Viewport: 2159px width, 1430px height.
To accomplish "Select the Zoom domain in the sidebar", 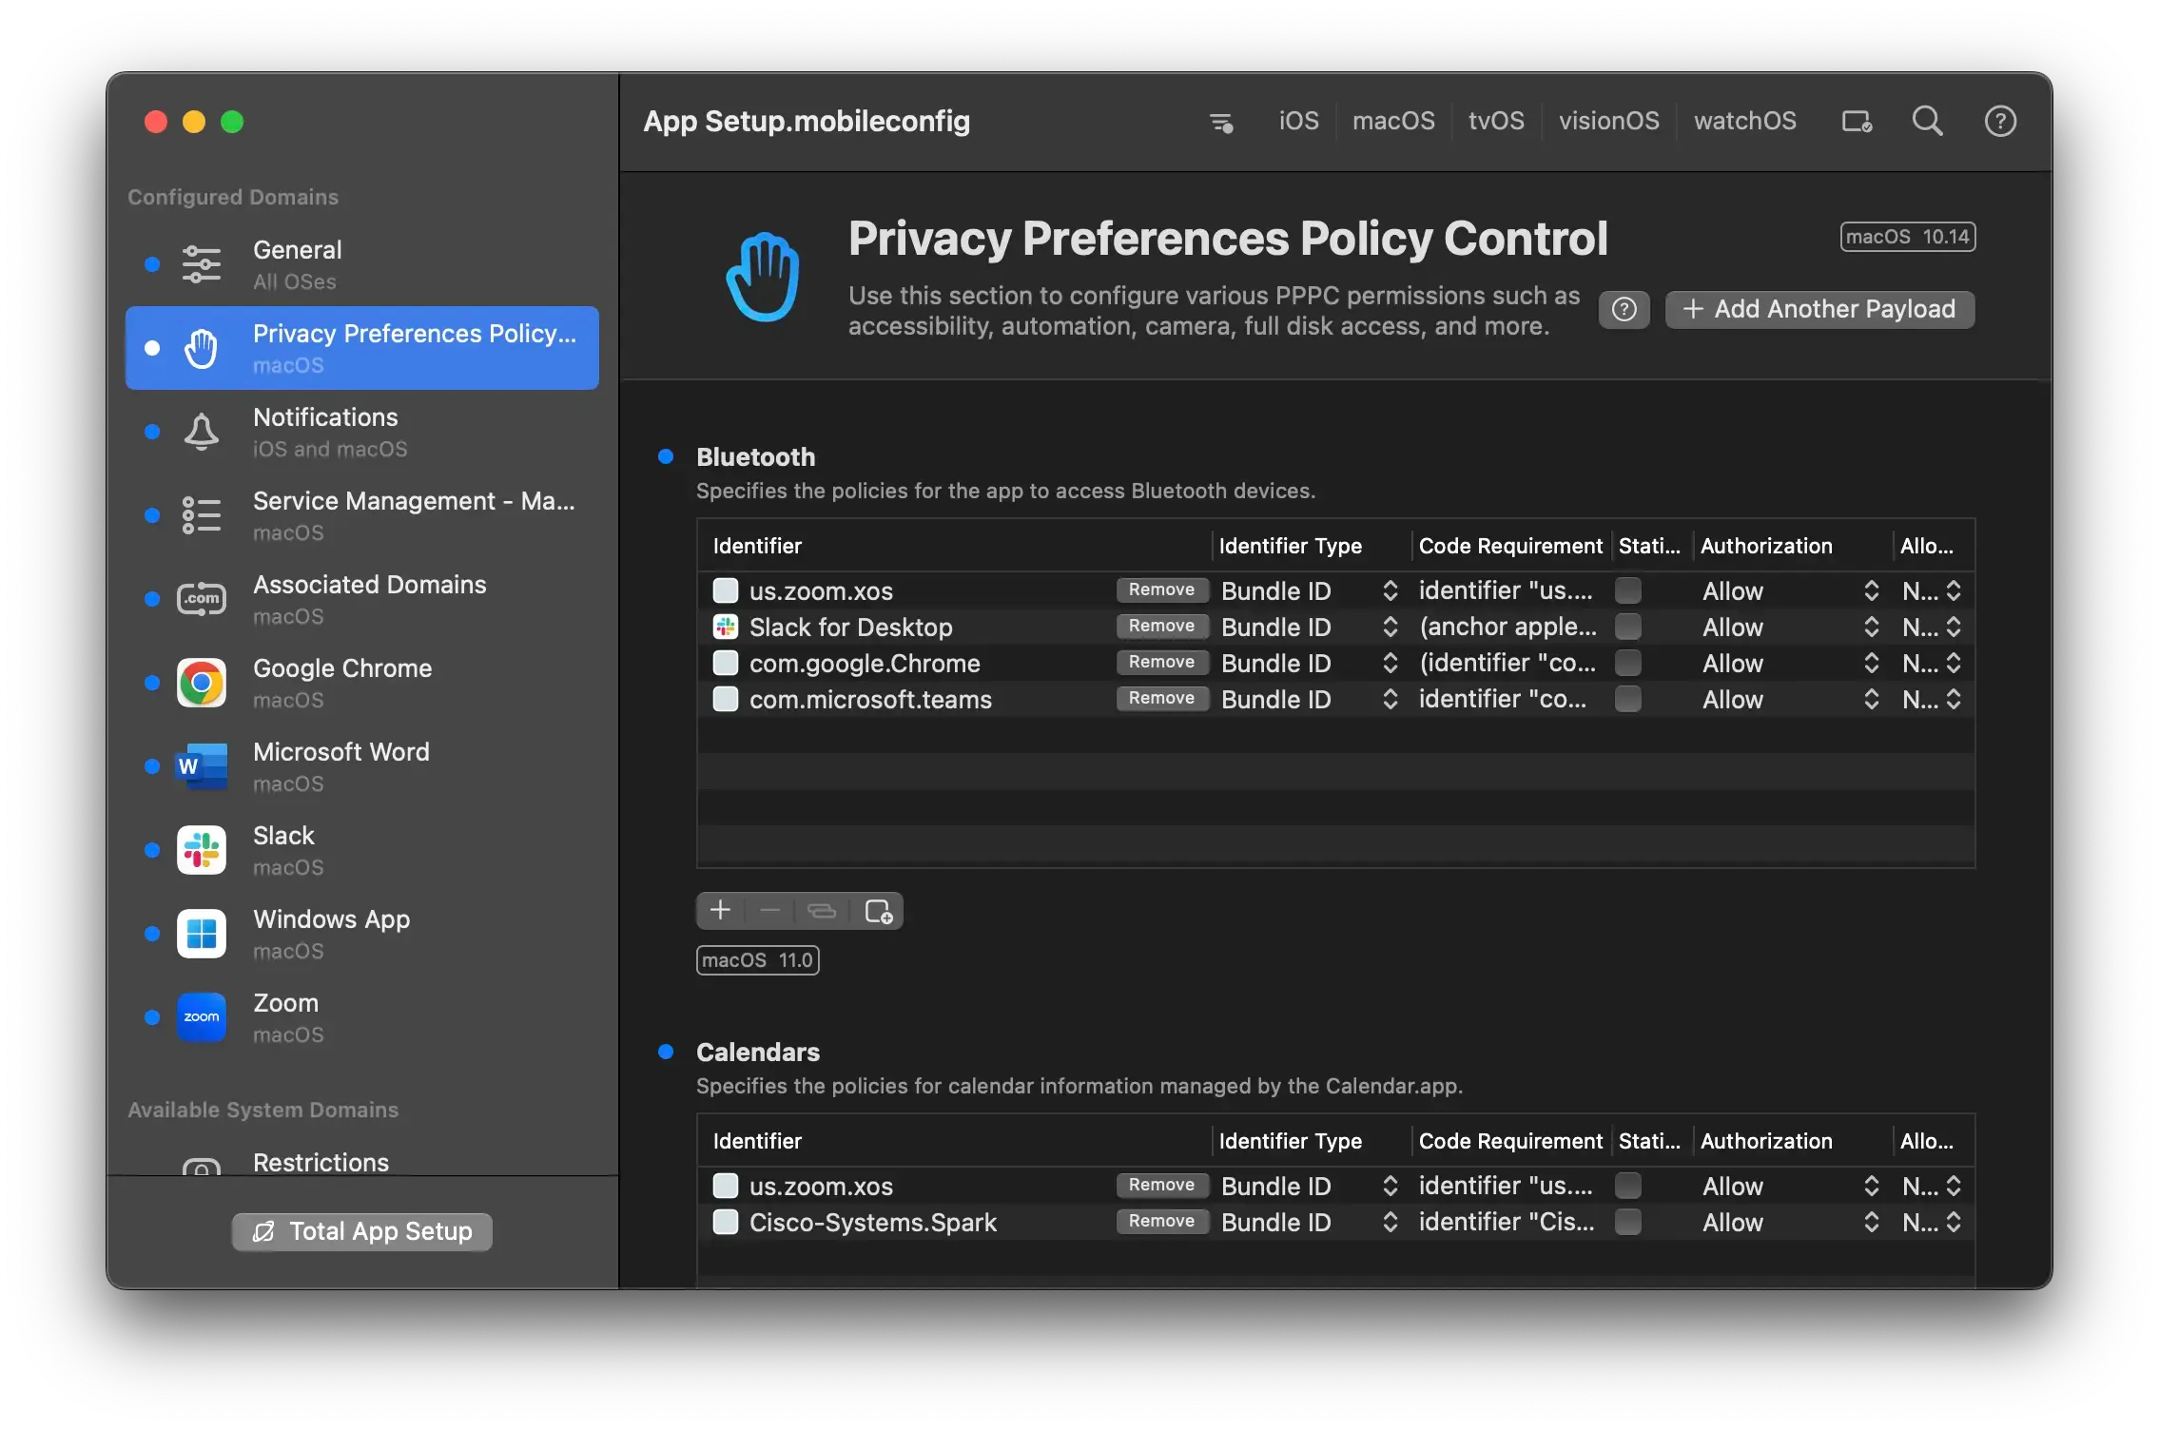I will point(285,1016).
